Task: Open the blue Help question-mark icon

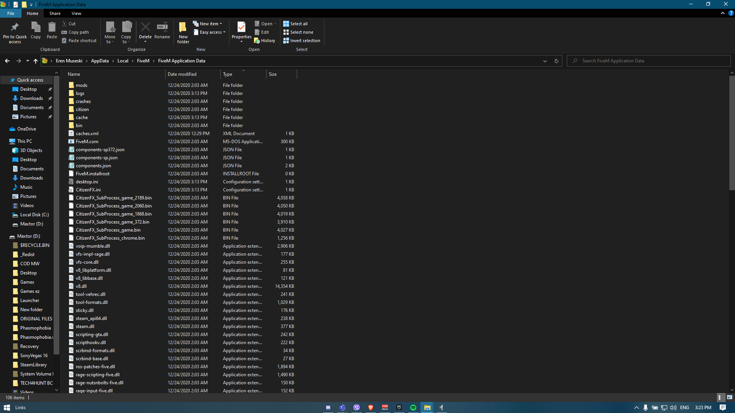Action: (x=731, y=13)
